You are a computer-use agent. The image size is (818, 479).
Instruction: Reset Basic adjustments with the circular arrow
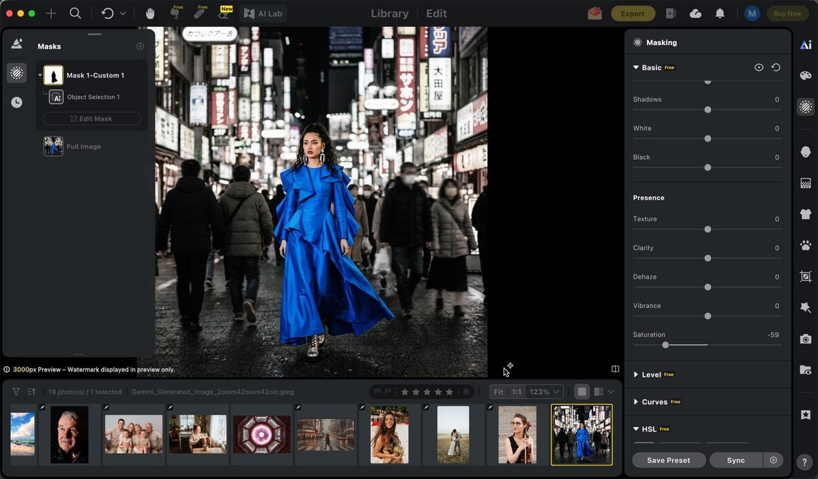point(776,67)
